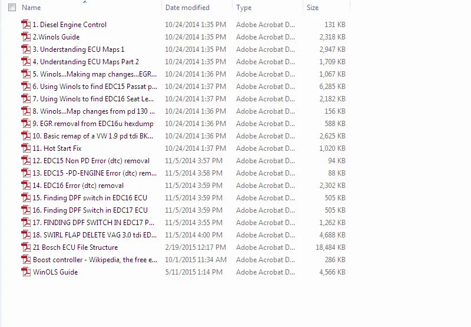
Task: Select PDF icon of 10. Basic remap file
Action: [x=26, y=136]
